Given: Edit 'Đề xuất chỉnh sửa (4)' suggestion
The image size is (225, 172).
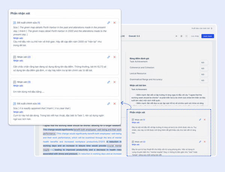Looking at the screenshot, I should [x=109, y=103].
